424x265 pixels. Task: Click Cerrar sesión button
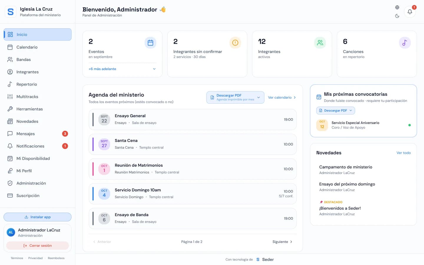pyautogui.click(x=38, y=246)
